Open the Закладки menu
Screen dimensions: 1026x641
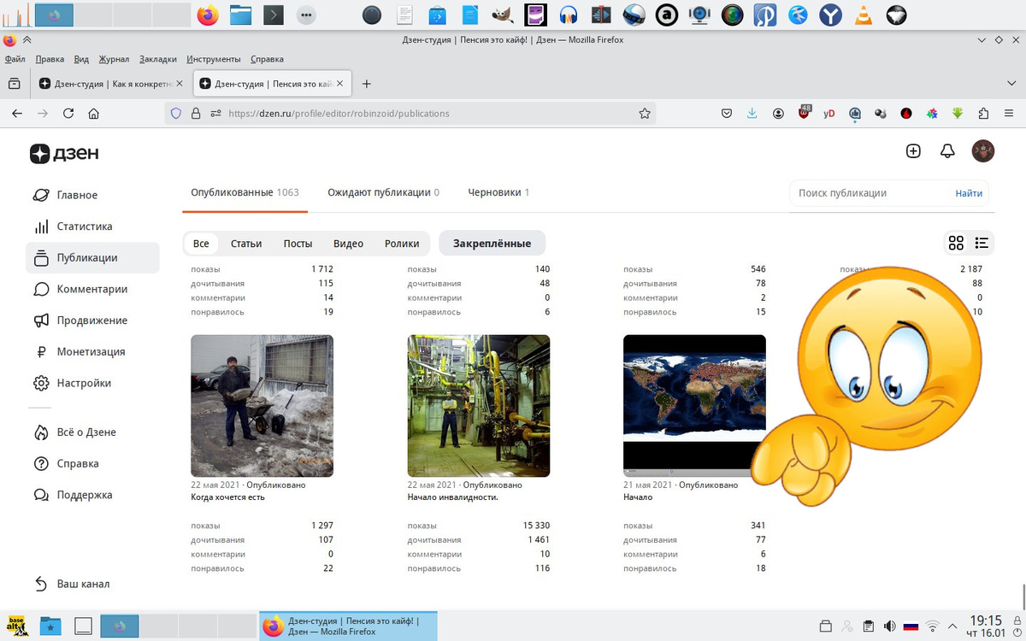[x=157, y=59]
